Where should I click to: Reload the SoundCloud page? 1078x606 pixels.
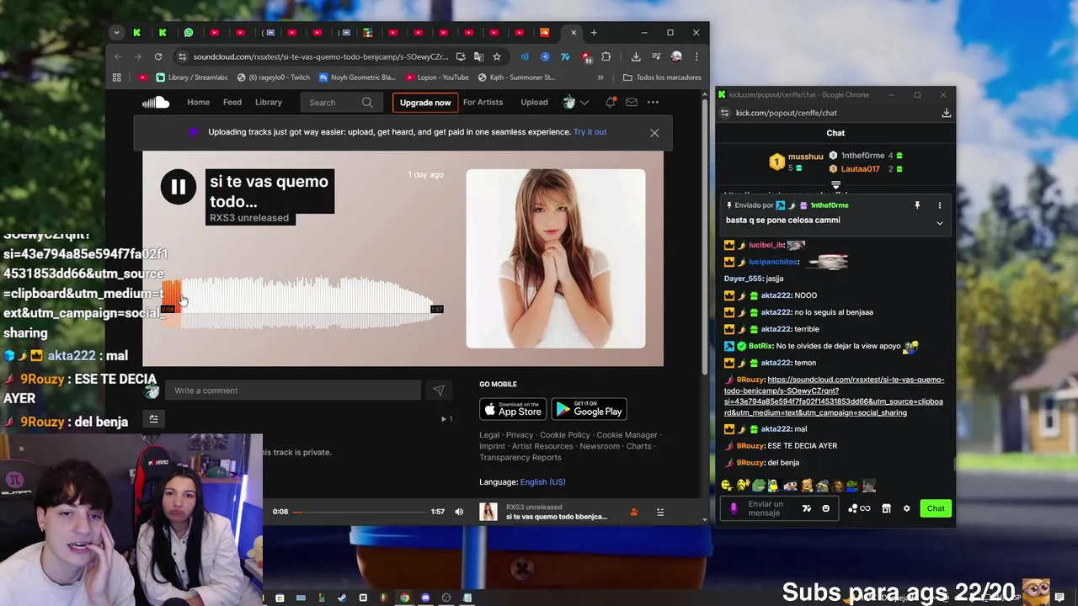(x=157, y=56)
